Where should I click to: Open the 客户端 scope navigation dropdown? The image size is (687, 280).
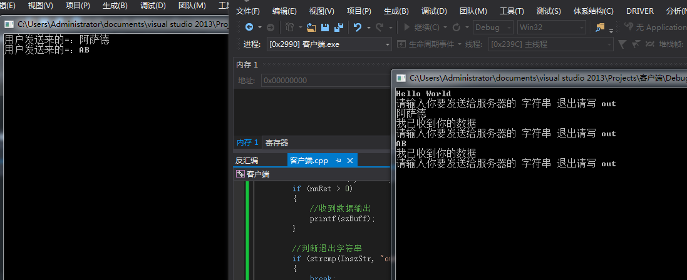[311, 174]
